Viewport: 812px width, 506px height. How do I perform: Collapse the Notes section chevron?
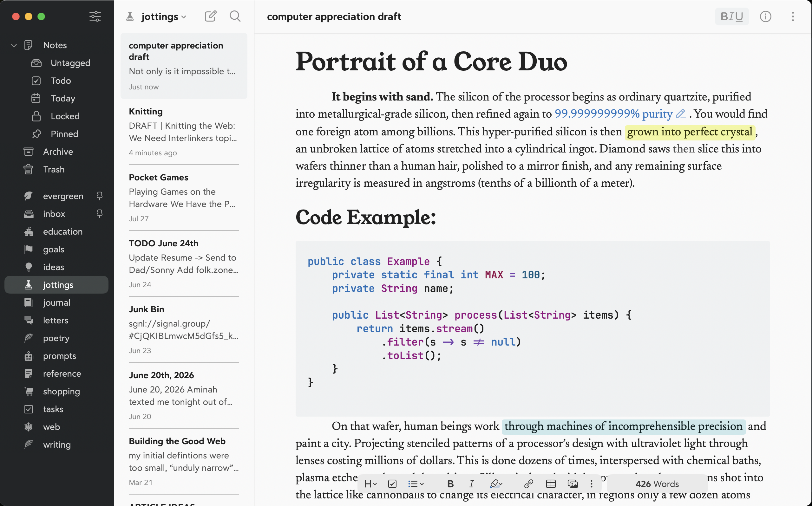14,45
